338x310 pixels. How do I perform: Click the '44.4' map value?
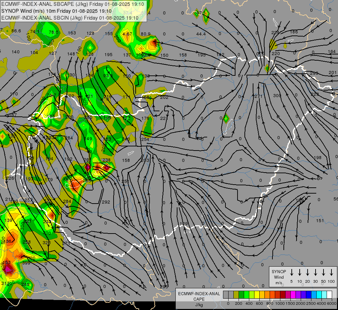coord(201,34)
